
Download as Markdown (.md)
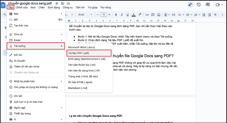89,88
